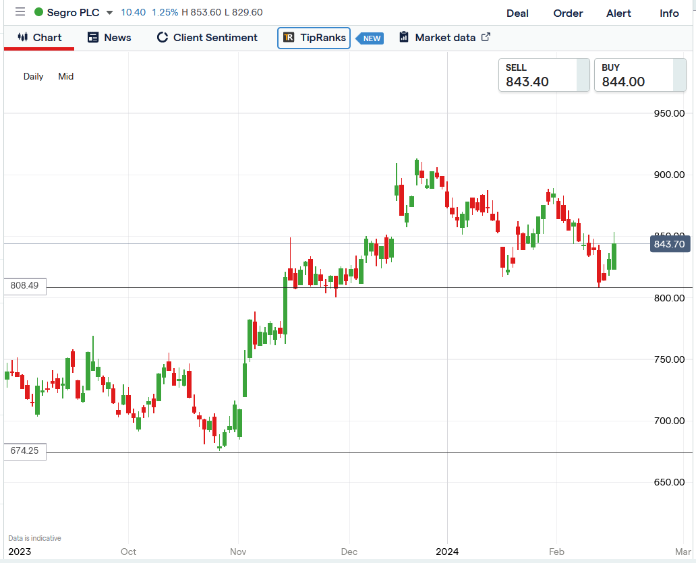Click the Client Sentiment circular icon

(162, 37)
